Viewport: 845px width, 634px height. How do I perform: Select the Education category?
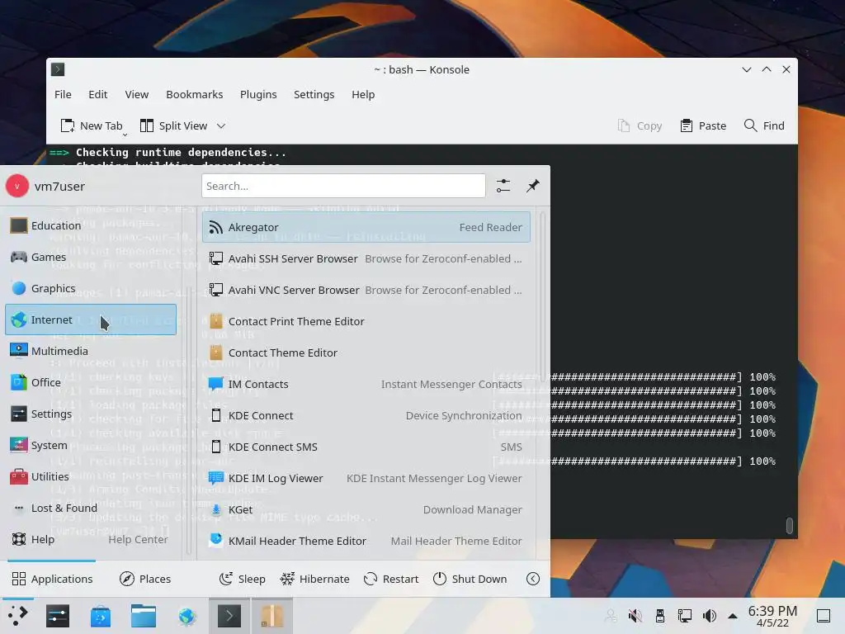tap(91, 225)
